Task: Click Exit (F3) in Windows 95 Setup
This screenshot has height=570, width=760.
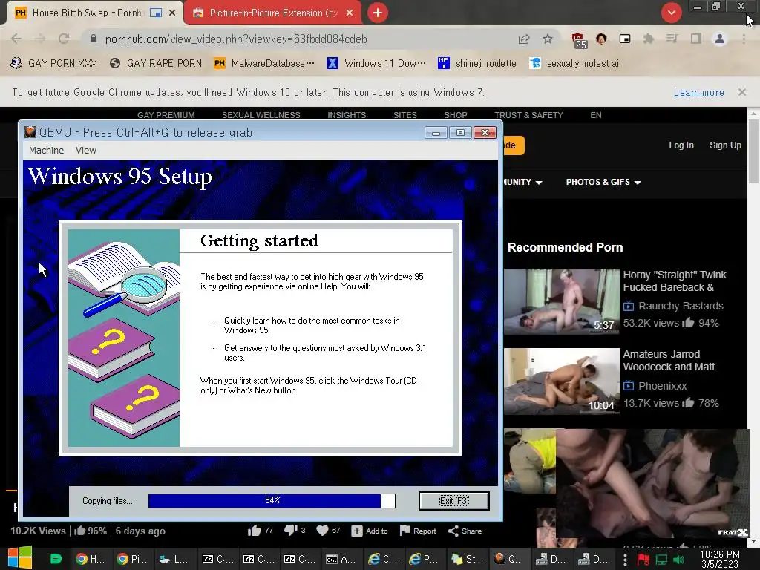Action: point(454,501)
